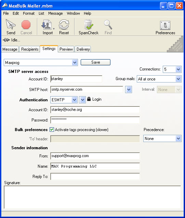Screen dimensions: 185x218
Task: Open the disabled Interval dropdown
Action: click(178, 89)
